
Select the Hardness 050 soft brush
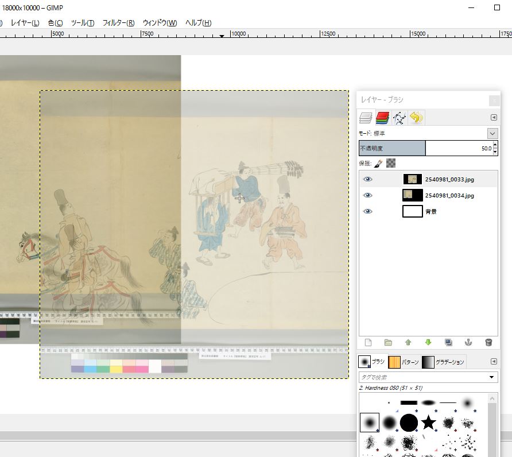point(370,423)
